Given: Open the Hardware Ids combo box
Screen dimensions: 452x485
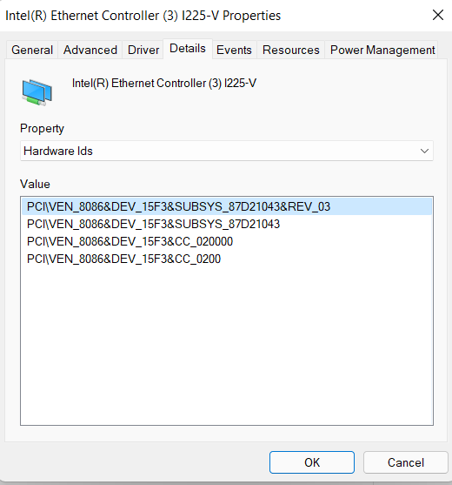Looking at the screenshot, I should (x=227, y=151).
